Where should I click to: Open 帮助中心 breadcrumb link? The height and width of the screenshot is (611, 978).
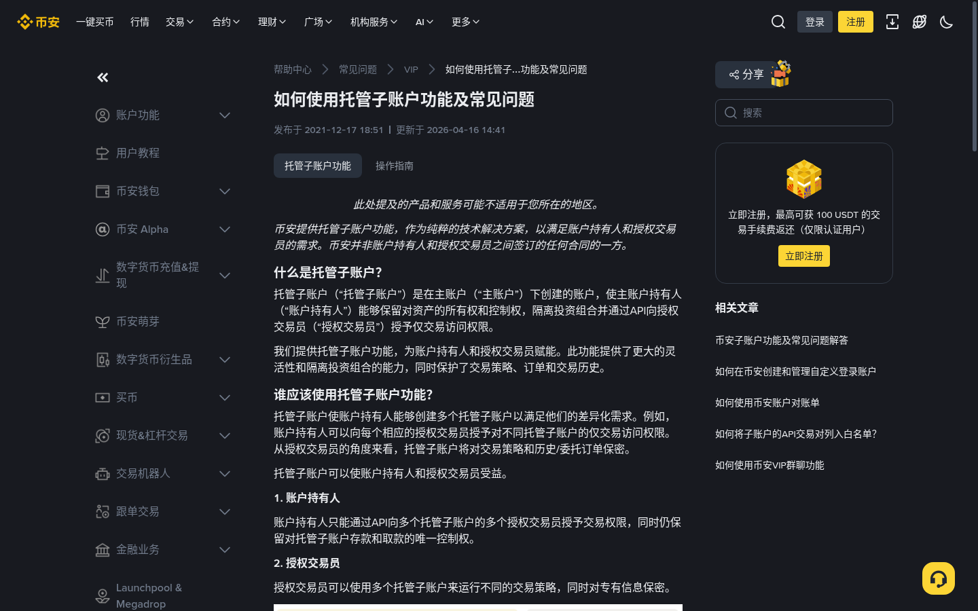(293, 69)
